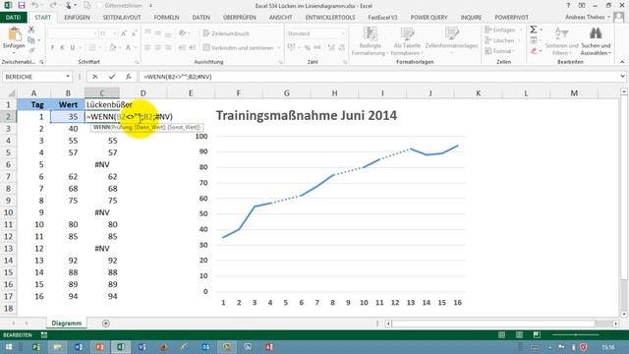Select column header C

point(102,93)
